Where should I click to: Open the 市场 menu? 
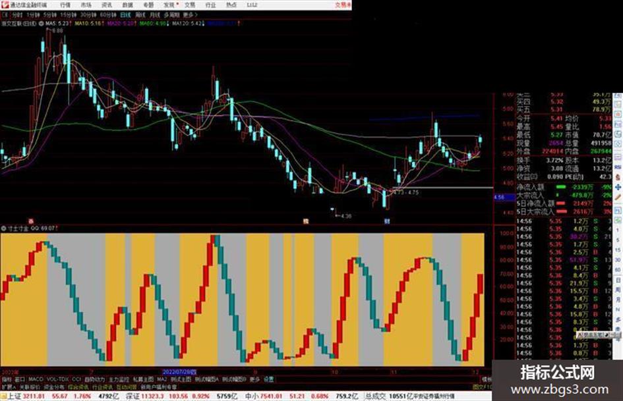click(86, 5)
